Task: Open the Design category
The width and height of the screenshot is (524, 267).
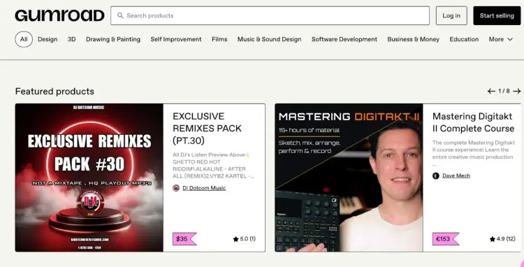Action: 48,39
